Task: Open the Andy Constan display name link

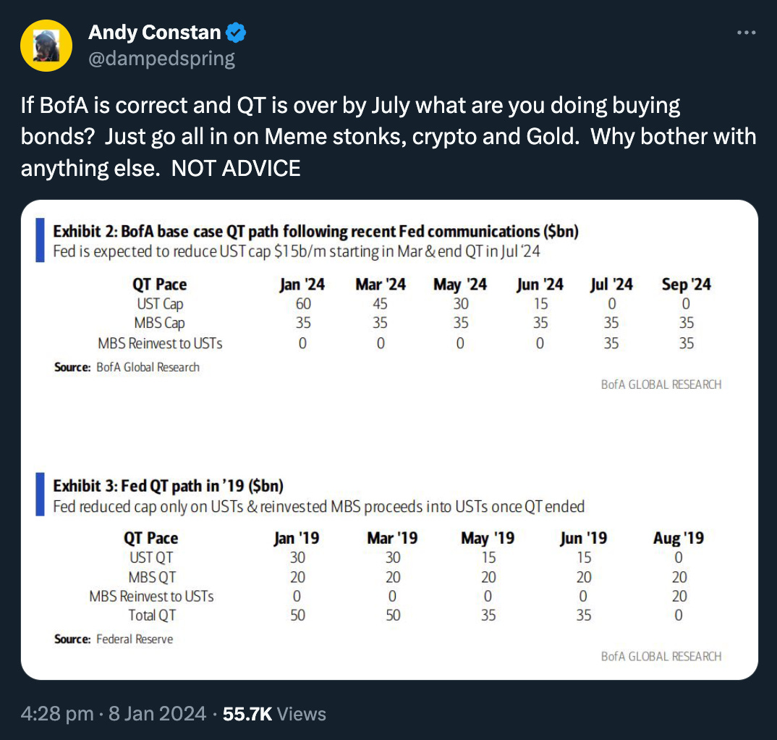Action: tap(154, 33)
